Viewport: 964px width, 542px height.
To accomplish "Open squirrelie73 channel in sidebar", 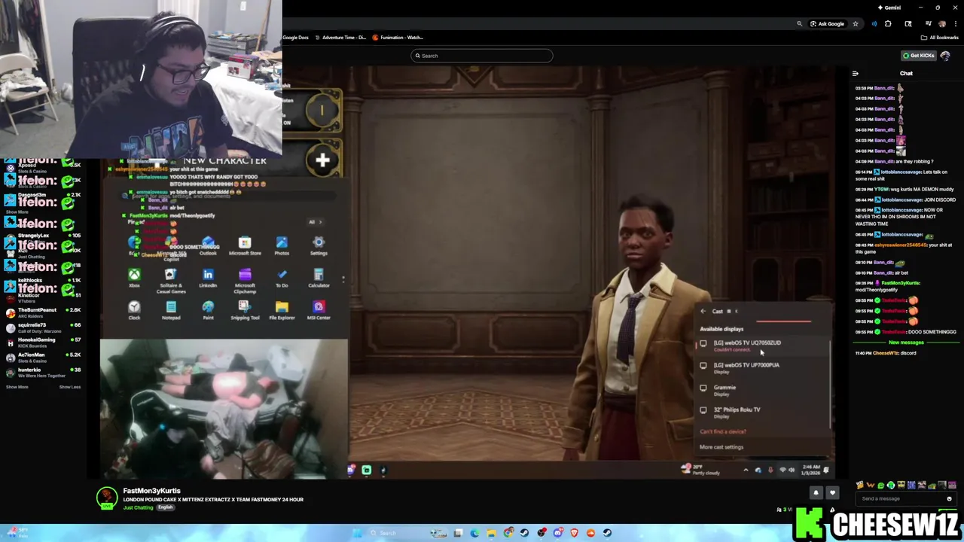I will (x=44, y=327).
